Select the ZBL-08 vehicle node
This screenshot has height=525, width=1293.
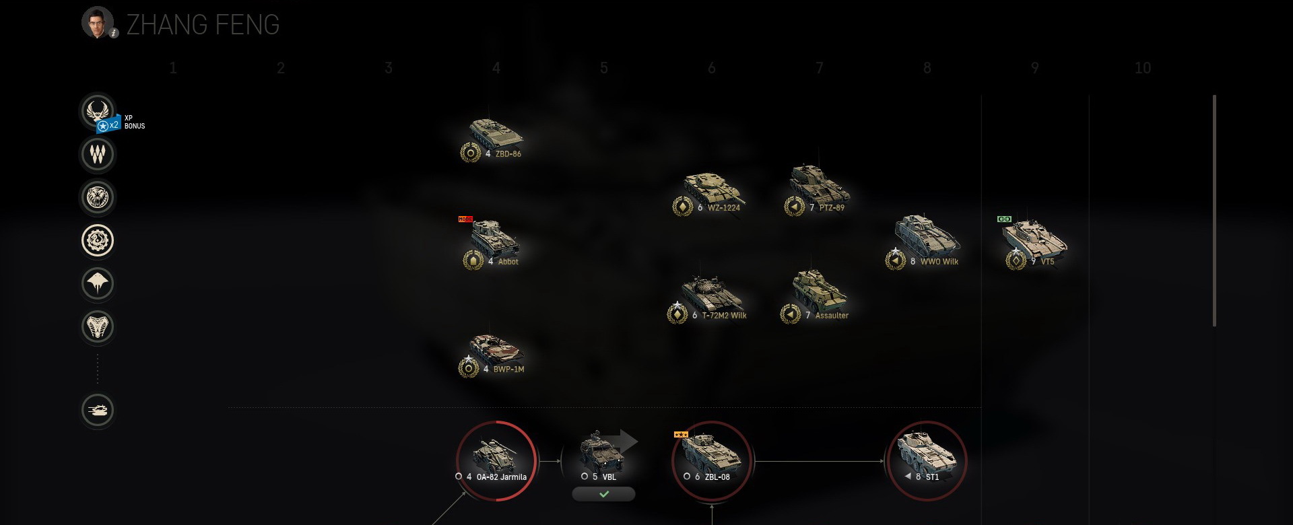712,461
